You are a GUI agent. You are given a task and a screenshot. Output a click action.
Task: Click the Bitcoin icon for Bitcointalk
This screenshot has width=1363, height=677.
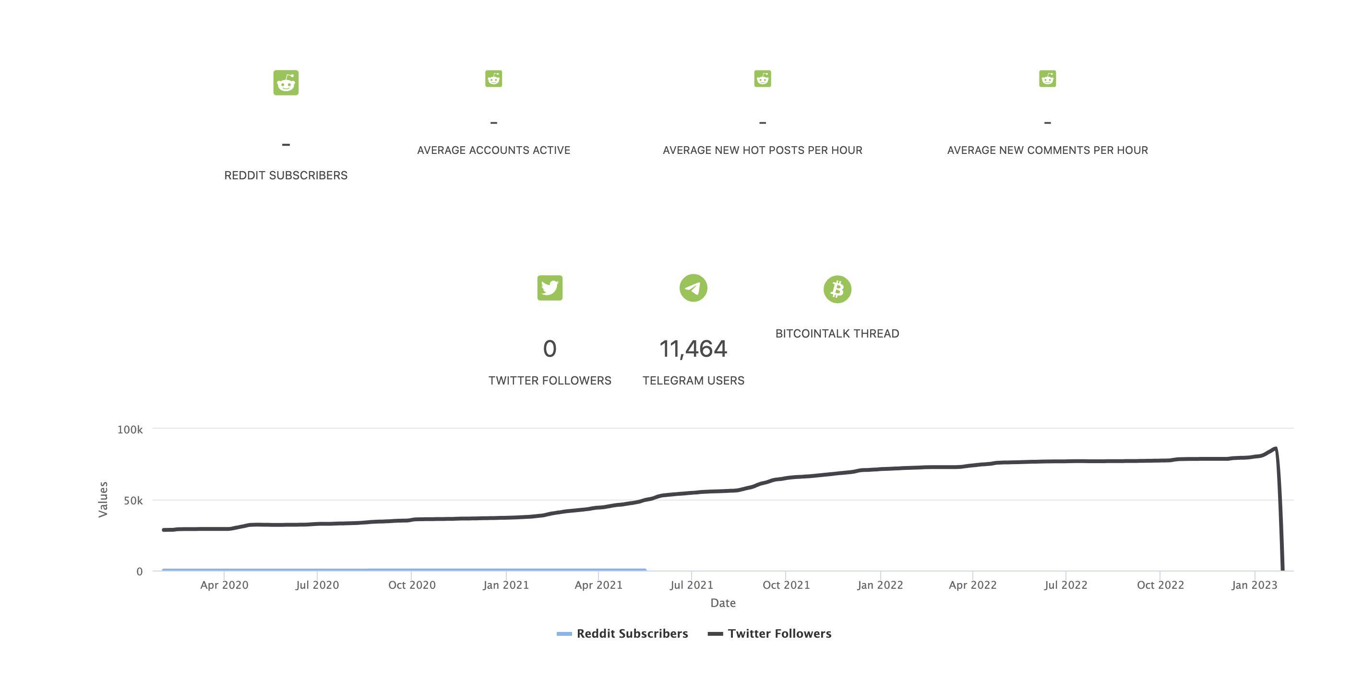click(837, 289)
